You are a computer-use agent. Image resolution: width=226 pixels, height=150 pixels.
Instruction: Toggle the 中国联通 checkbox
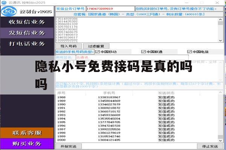[x=143, y=52]
